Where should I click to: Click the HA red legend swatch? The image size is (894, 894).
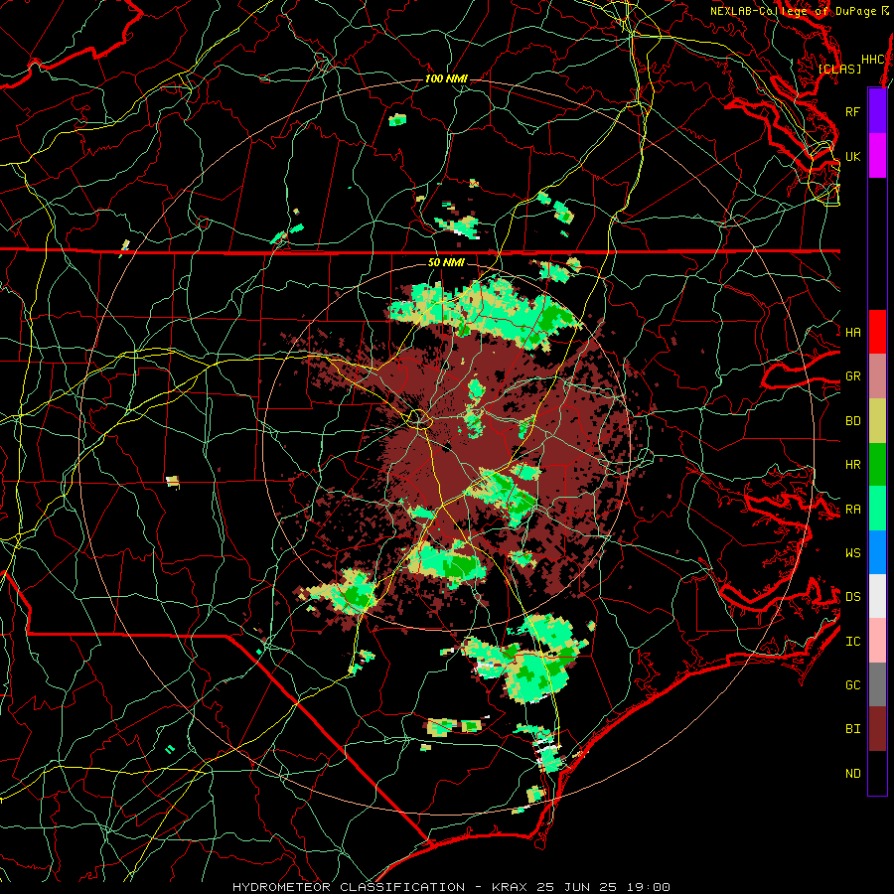coord(877,332)
